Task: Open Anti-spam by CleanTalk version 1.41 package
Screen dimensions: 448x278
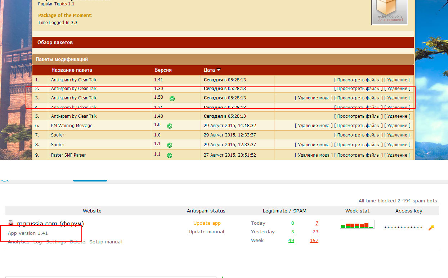Action: click(74, 80)
